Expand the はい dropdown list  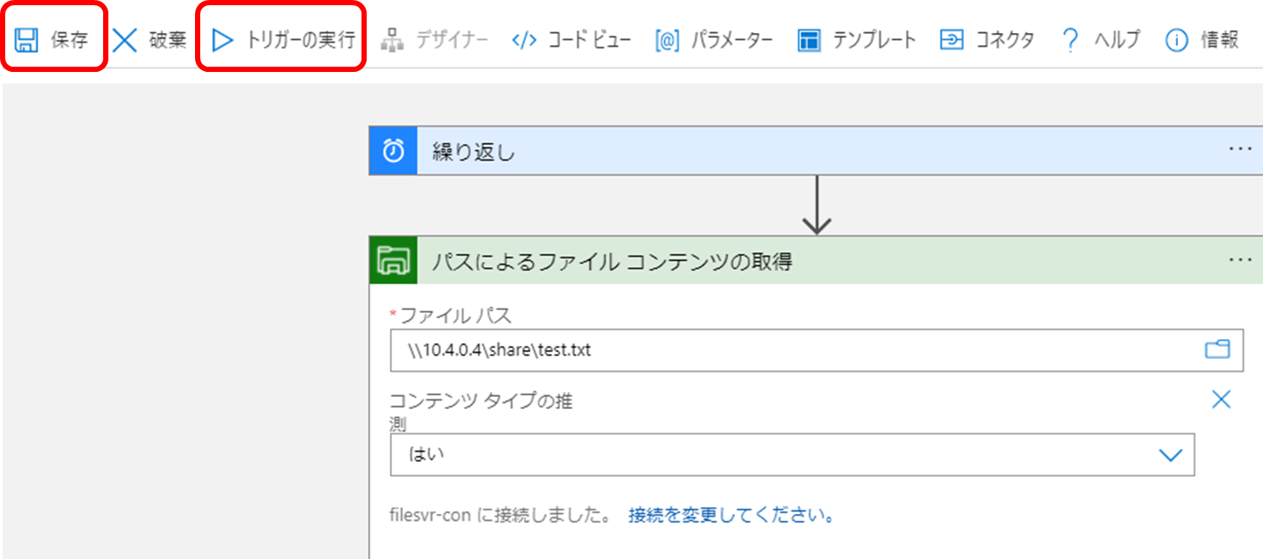[x=792, y=454]
